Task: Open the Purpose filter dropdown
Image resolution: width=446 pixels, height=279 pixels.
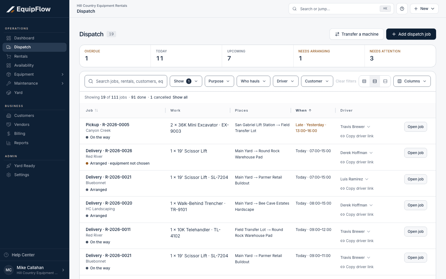Action: click(x=219, y=81)
